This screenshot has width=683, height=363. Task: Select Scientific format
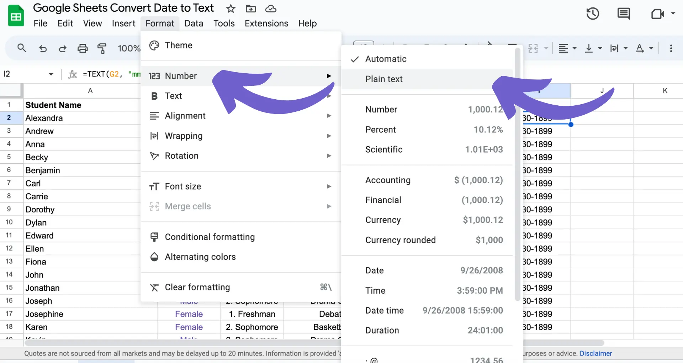[427, 149]
